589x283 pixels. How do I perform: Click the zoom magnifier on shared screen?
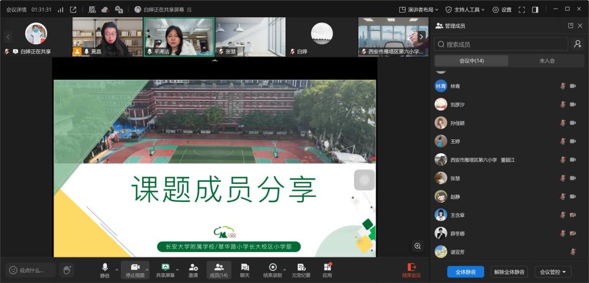point(418,246)
